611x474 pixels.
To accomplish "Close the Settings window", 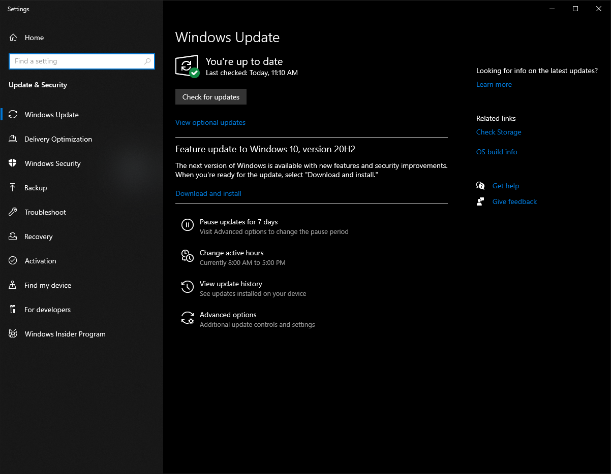I will [599, 9].
